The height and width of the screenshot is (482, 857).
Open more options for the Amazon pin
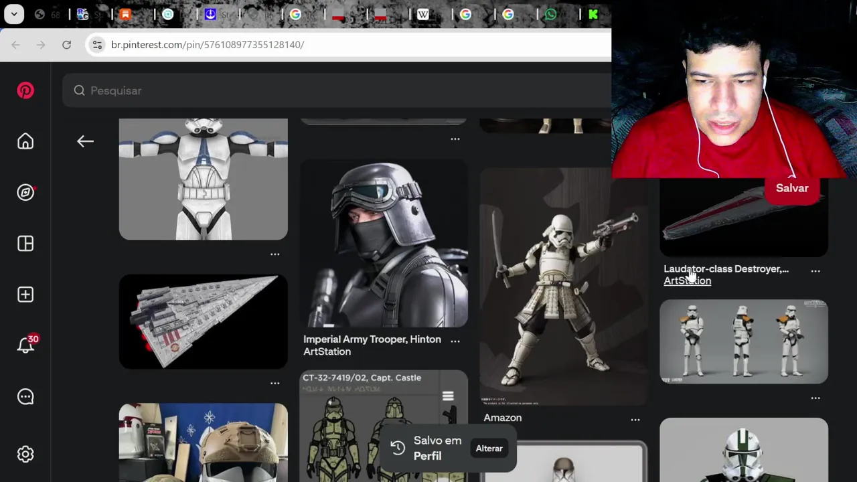point(635,420)
